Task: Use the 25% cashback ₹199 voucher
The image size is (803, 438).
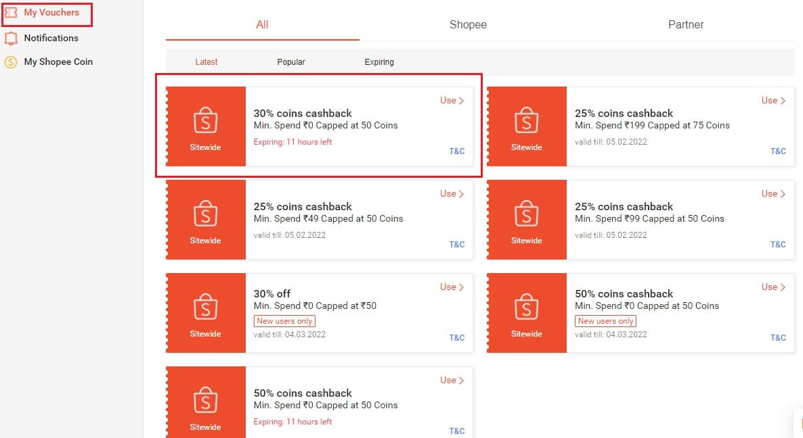Action: (x=773, y=101)
